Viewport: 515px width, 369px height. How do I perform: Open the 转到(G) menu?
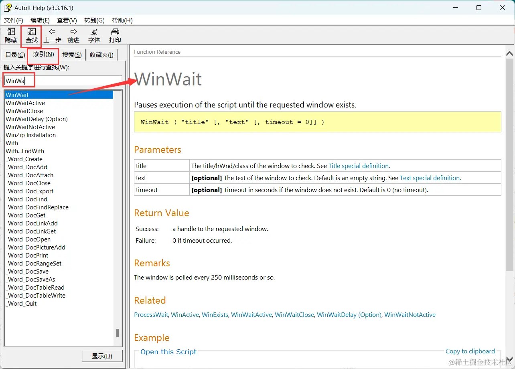coord(94,20)
